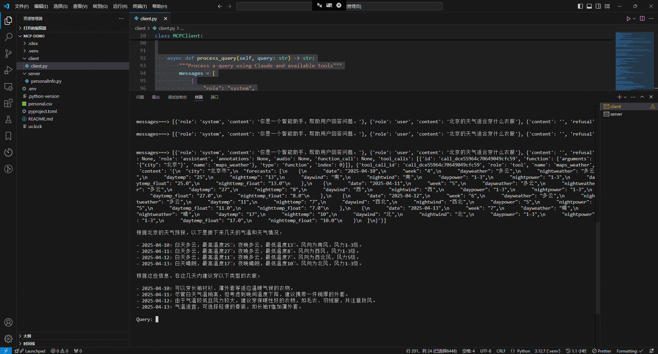658x354 pixels.
Task: Click the Prettier status indicator
Action: click(602, 351)
